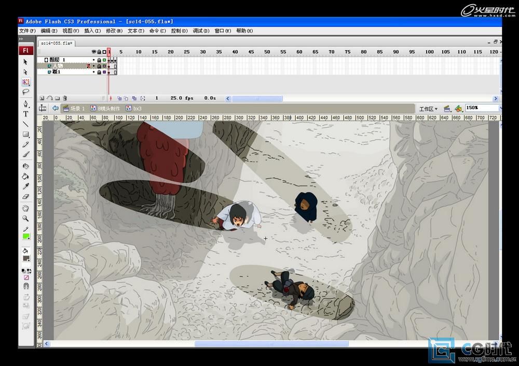
Task: Toggle the outline square of layer 群1
Action: click(104, 72)
